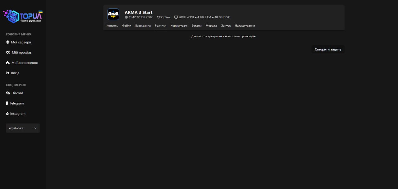Click the exit icon beside Вихід
This screenshot has height=189, width=398.
(x=8, y=73)
